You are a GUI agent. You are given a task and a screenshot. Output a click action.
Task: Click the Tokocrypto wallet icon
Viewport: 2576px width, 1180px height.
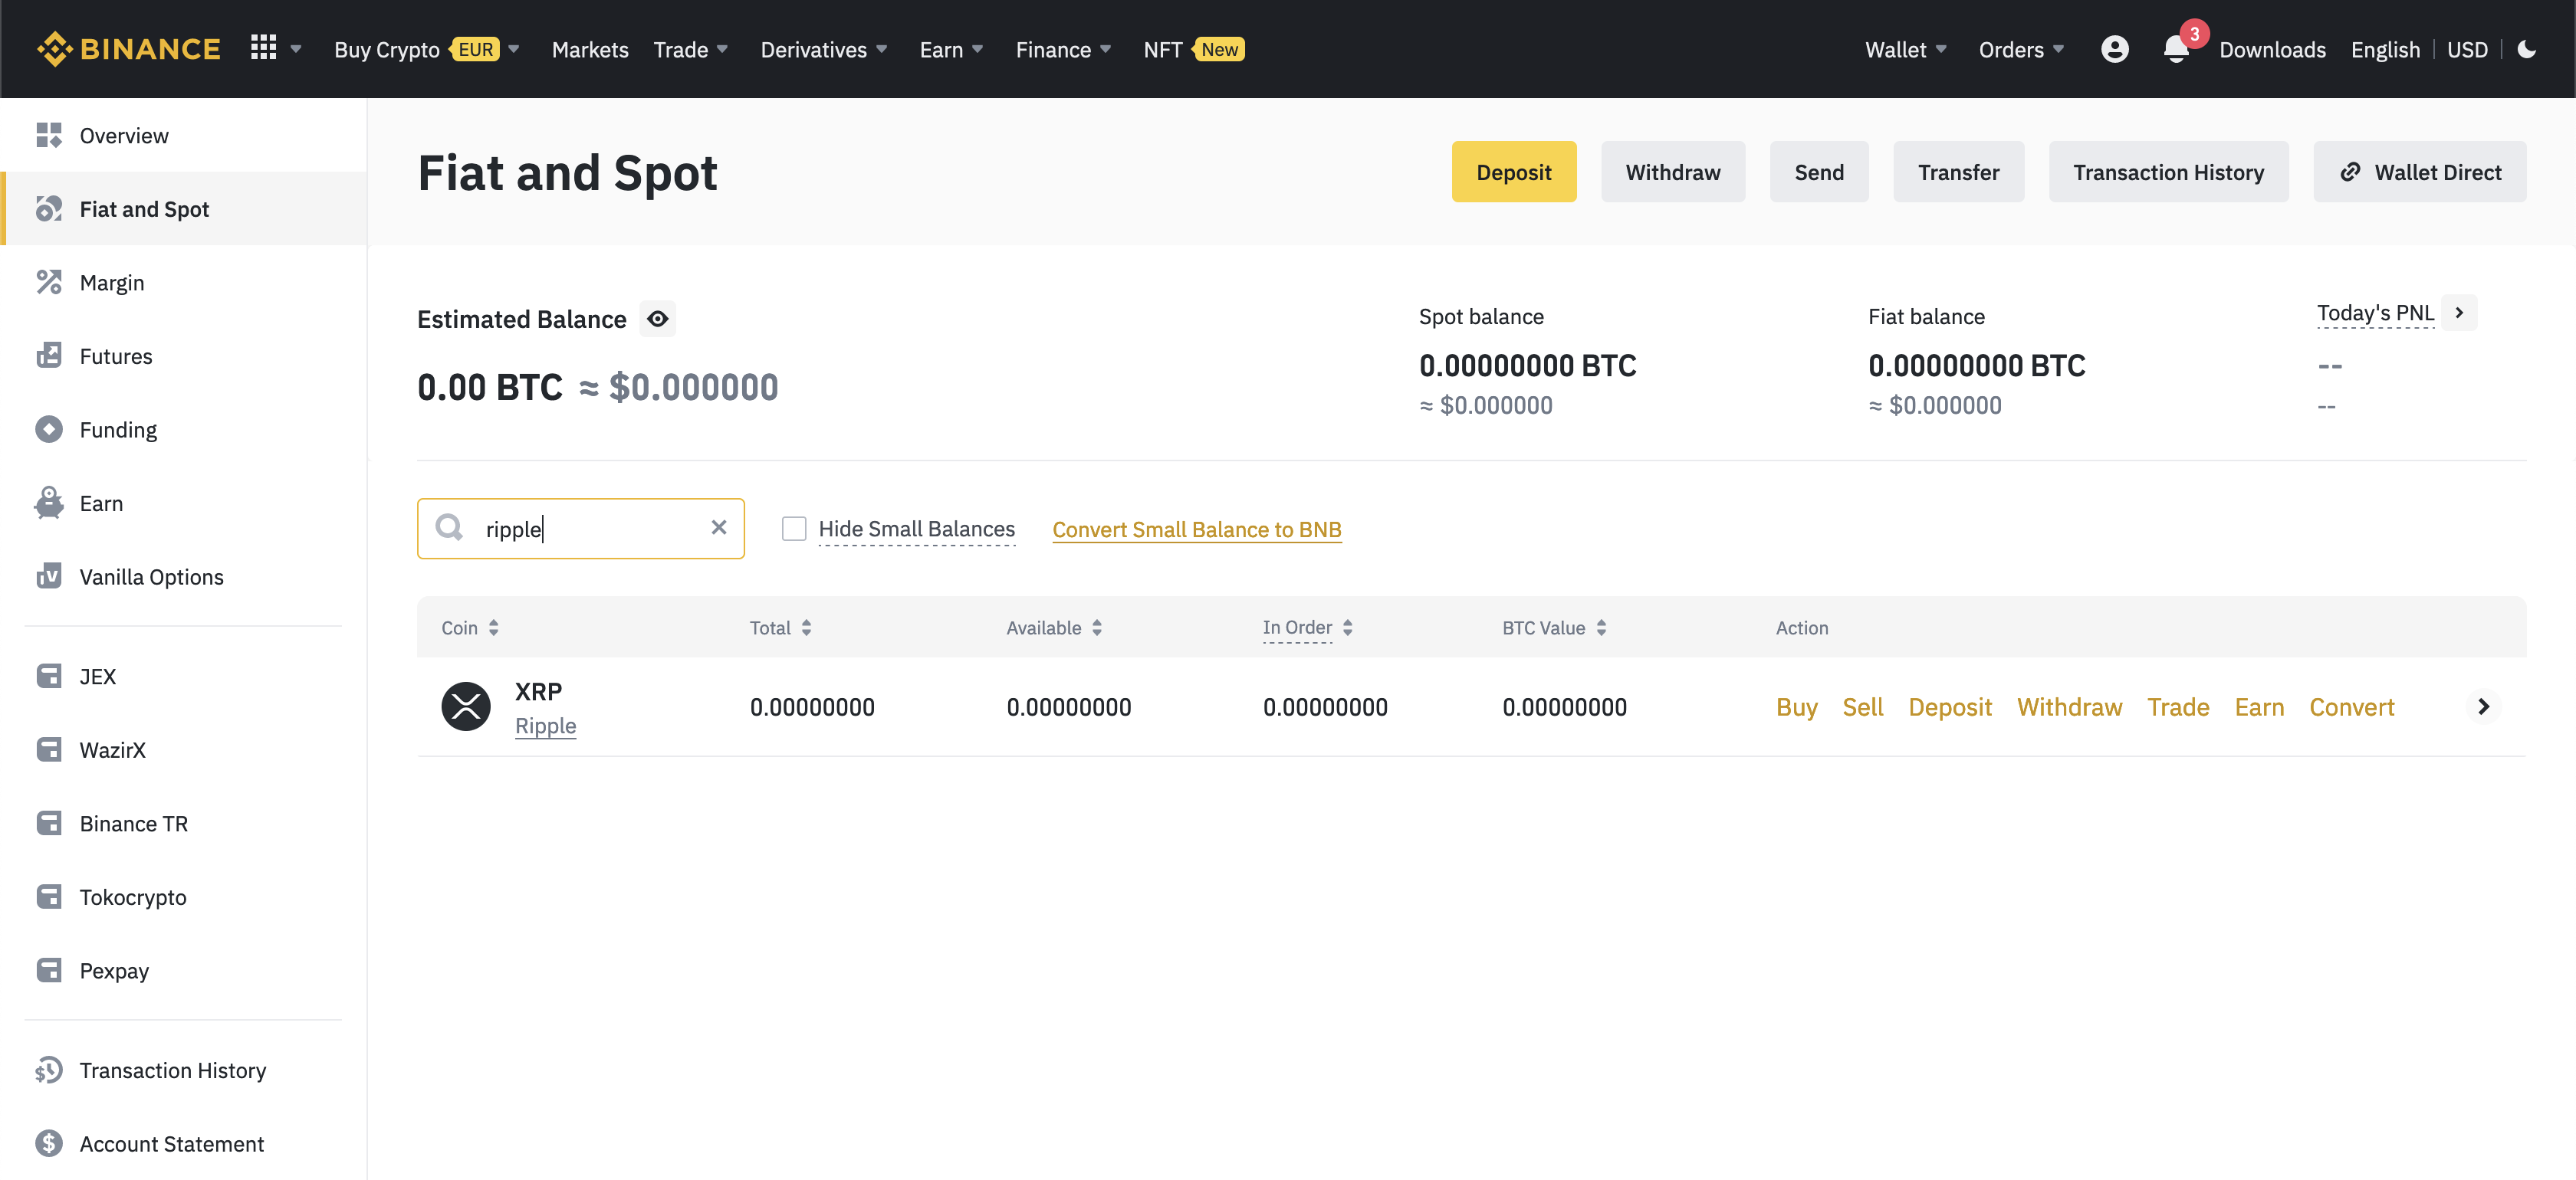(48, 896)
